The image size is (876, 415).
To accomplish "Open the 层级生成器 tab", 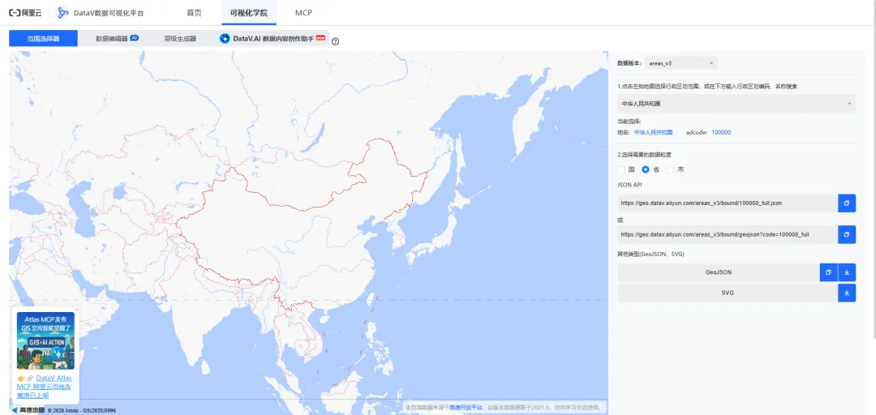I will (180, 39).
